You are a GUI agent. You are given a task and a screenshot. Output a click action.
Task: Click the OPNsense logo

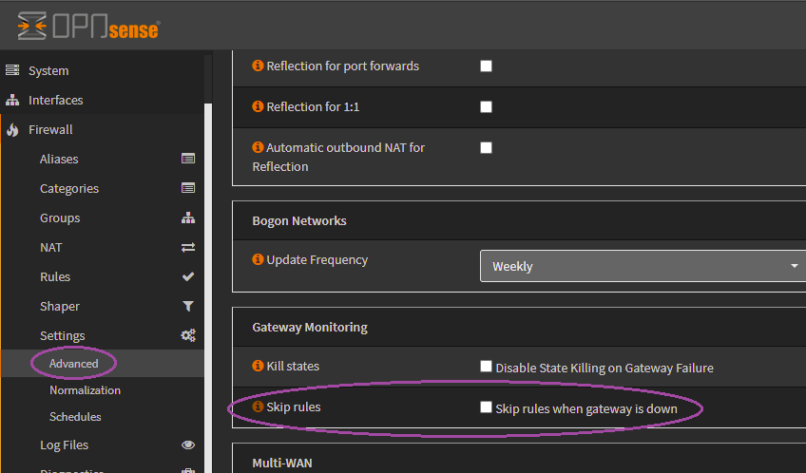[x=88, y=26]
